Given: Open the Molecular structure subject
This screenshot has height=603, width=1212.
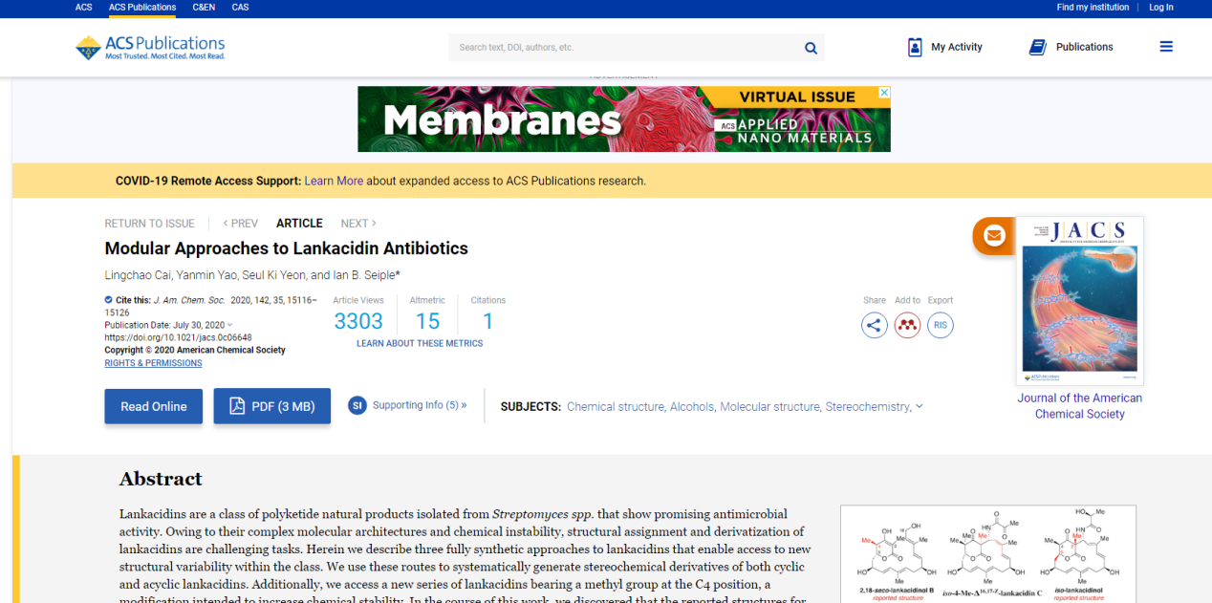Looking at the screenshot, I should pos(769,406).
